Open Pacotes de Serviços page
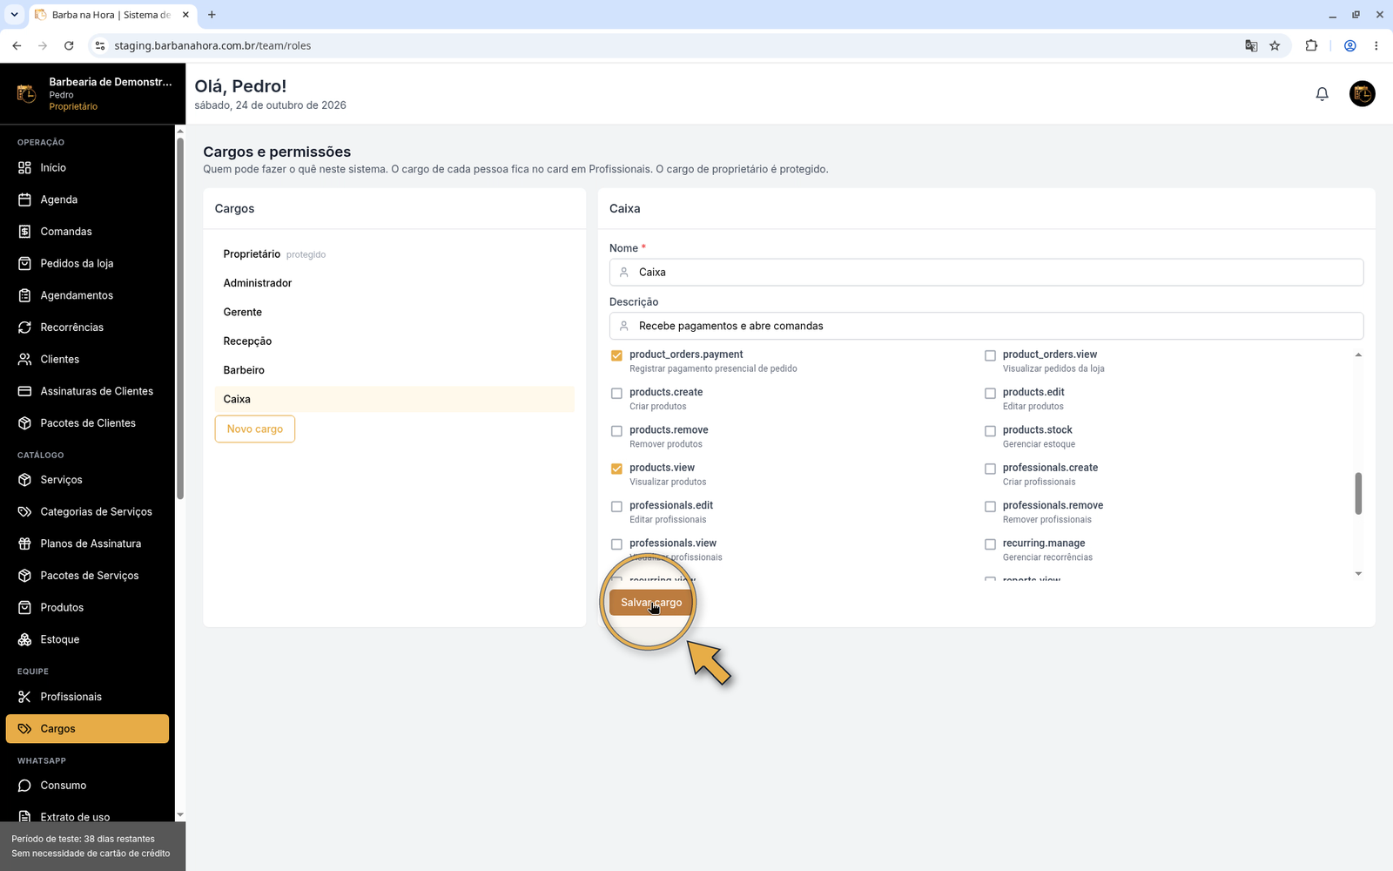The width and height of the screenshot is (1393, 871). click(x=87, y=576)
